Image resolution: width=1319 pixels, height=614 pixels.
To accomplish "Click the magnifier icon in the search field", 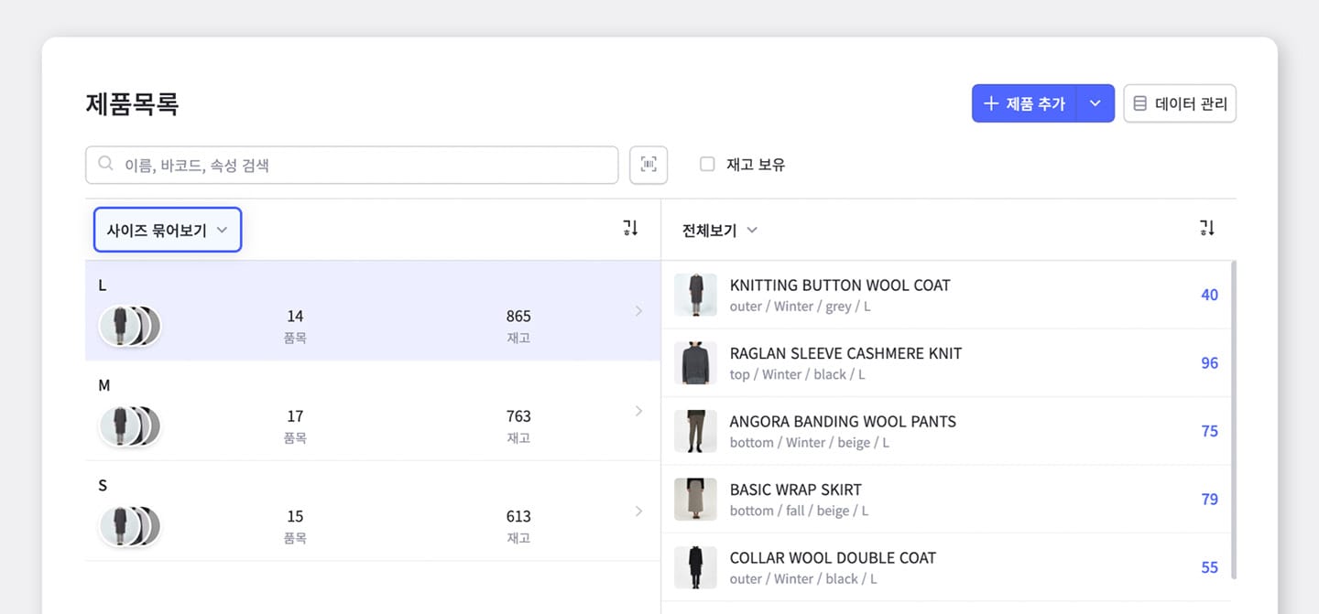I will point(106,165).
